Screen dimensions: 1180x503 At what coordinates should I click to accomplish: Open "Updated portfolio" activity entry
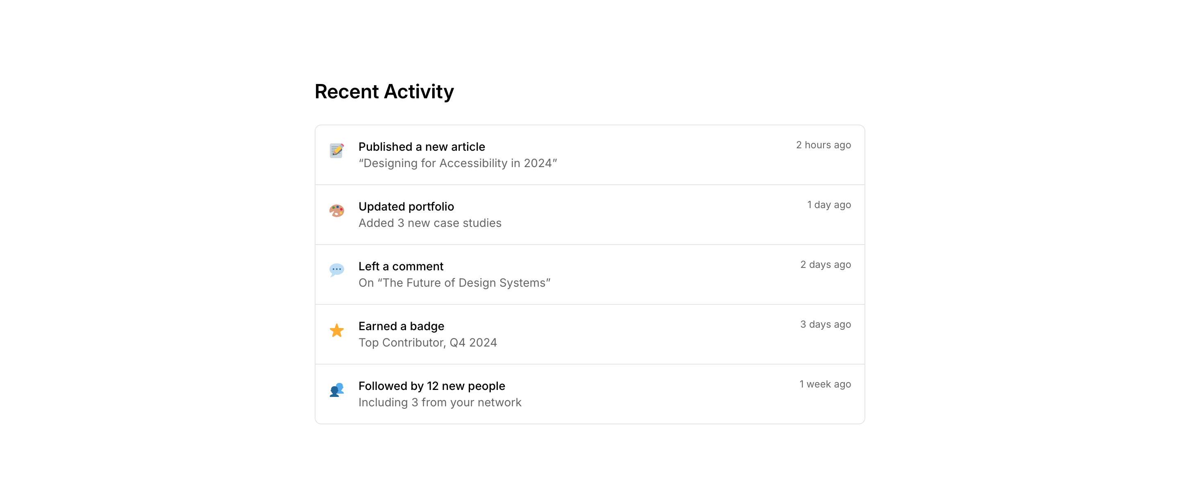(406, 206)
